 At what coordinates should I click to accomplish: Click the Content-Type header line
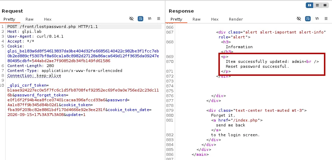65,71
